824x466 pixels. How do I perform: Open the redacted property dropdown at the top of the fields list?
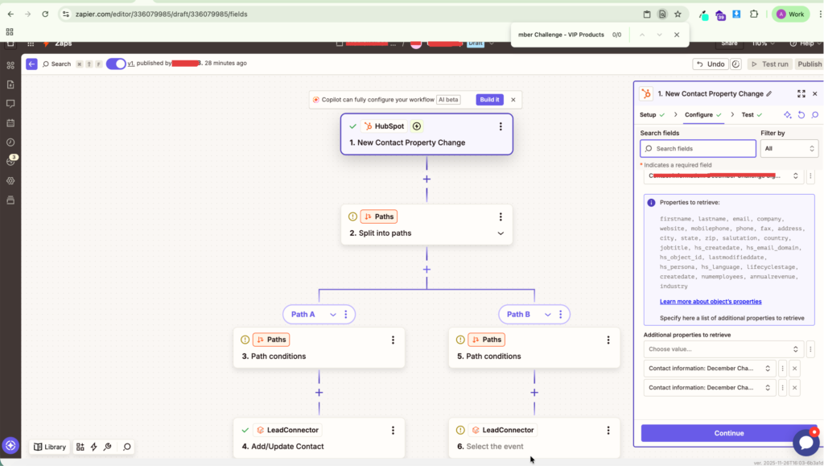click(723, 176)
